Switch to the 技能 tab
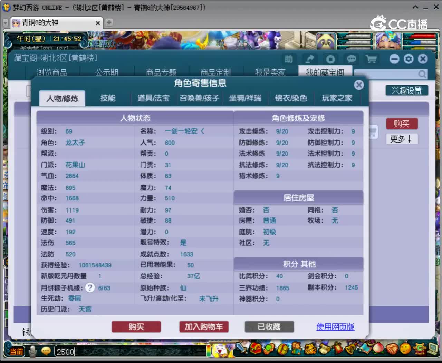The image size is (442, 363). click(108, 98)
